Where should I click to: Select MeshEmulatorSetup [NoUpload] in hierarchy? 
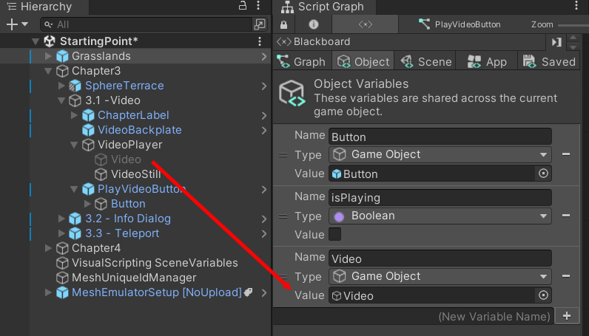pyautogui.click(x=157, y=292)
